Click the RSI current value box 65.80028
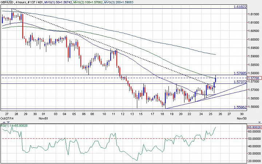Screen dimensions: 262x164 tap(254, 127)
